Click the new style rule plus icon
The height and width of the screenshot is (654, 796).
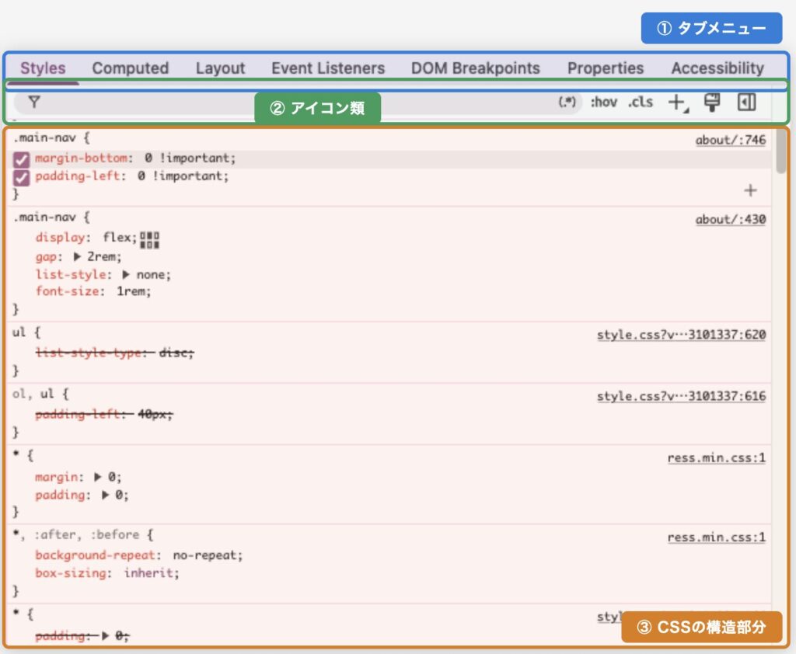(x=678, y=103)
